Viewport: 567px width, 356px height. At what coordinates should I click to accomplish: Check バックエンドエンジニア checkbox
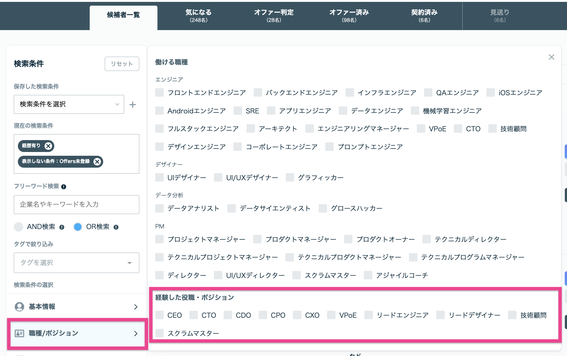258,92
